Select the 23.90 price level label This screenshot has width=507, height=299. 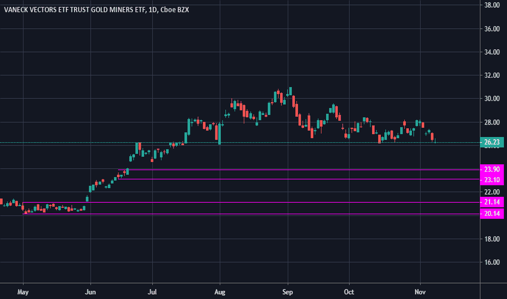[x=492, y=170]
